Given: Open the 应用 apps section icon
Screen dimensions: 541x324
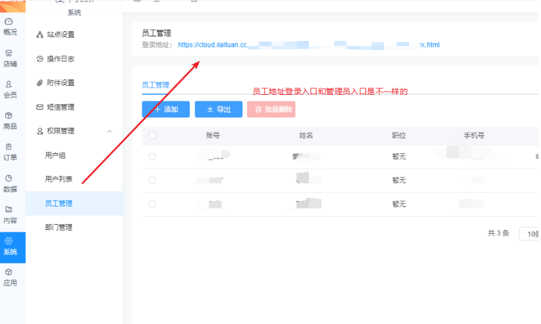Looking at the screenshot, I should 8,272.
